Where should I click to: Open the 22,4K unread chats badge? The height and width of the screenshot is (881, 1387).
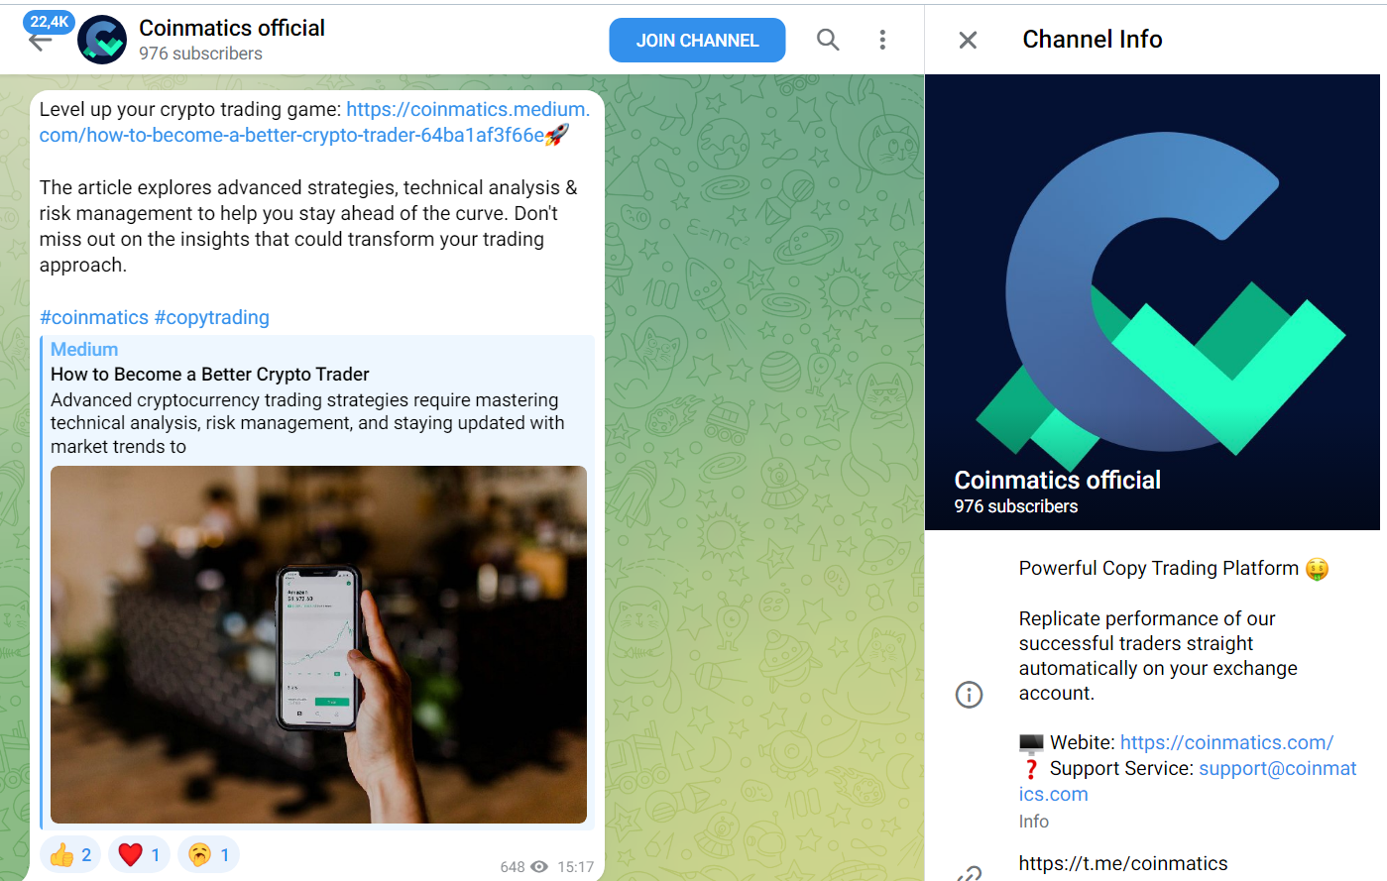coord(50,22)
